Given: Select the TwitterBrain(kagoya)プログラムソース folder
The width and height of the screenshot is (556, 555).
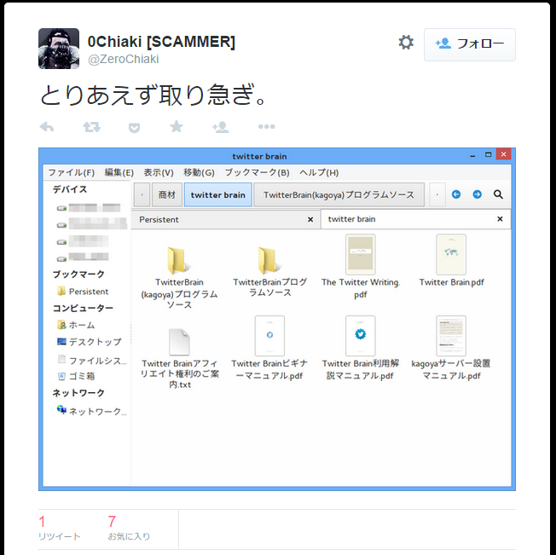Looking at the screenshot, I should [x=179, y=278].
